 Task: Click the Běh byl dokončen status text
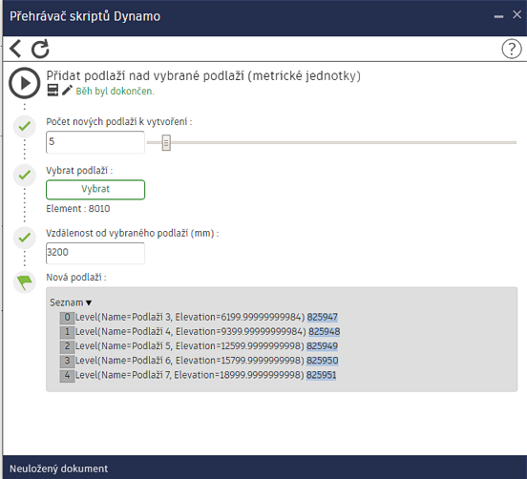pyautogui.click(x=115, y=91)
